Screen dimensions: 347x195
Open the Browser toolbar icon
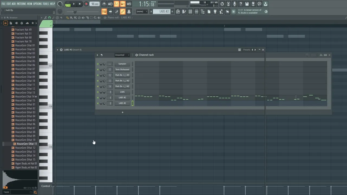click(203, 11)
